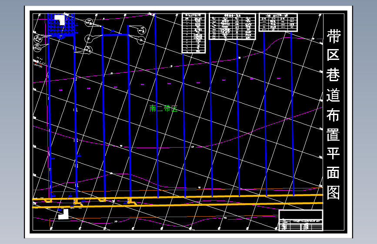Click the 图 character at the title's bottom
The image size is (377, 244).
[333, 193]
